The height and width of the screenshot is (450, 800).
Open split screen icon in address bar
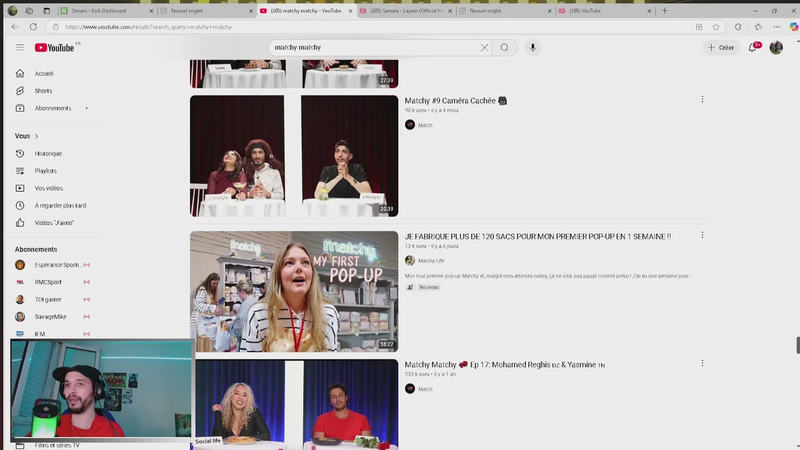point(699,27)
